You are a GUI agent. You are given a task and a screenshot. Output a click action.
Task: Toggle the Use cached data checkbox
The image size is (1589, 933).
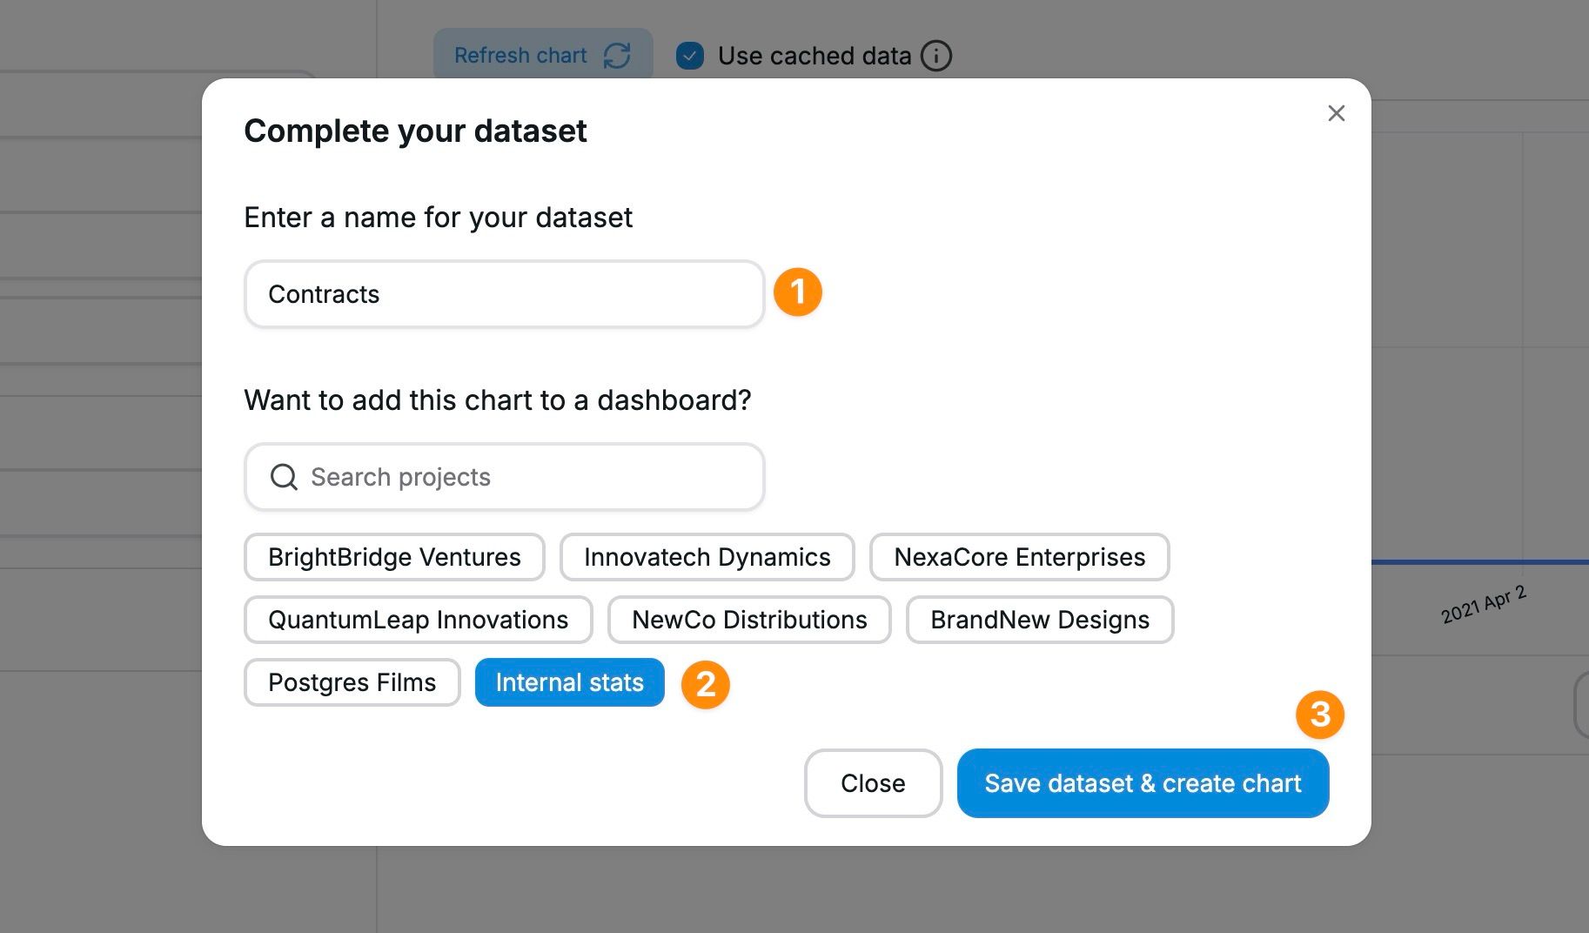tap(690, 56)
